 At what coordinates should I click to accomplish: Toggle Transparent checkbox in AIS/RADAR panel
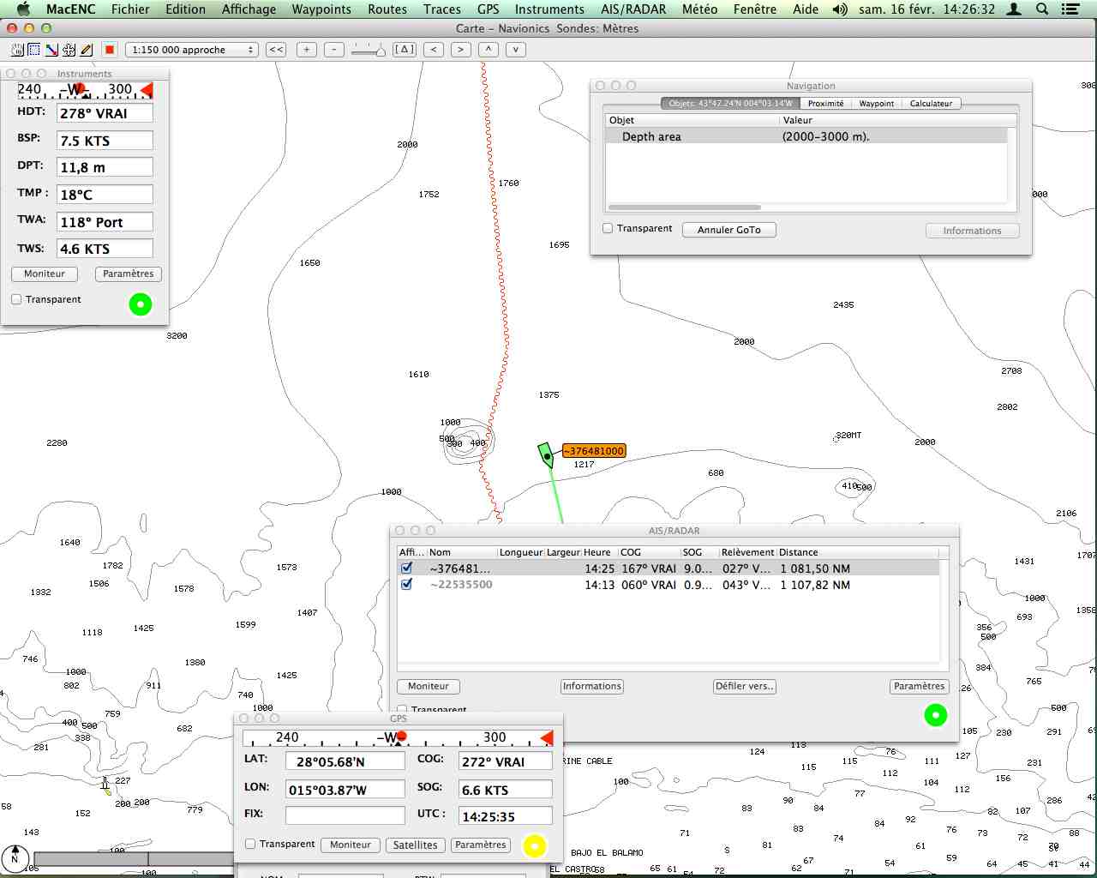tap(402, 710)
